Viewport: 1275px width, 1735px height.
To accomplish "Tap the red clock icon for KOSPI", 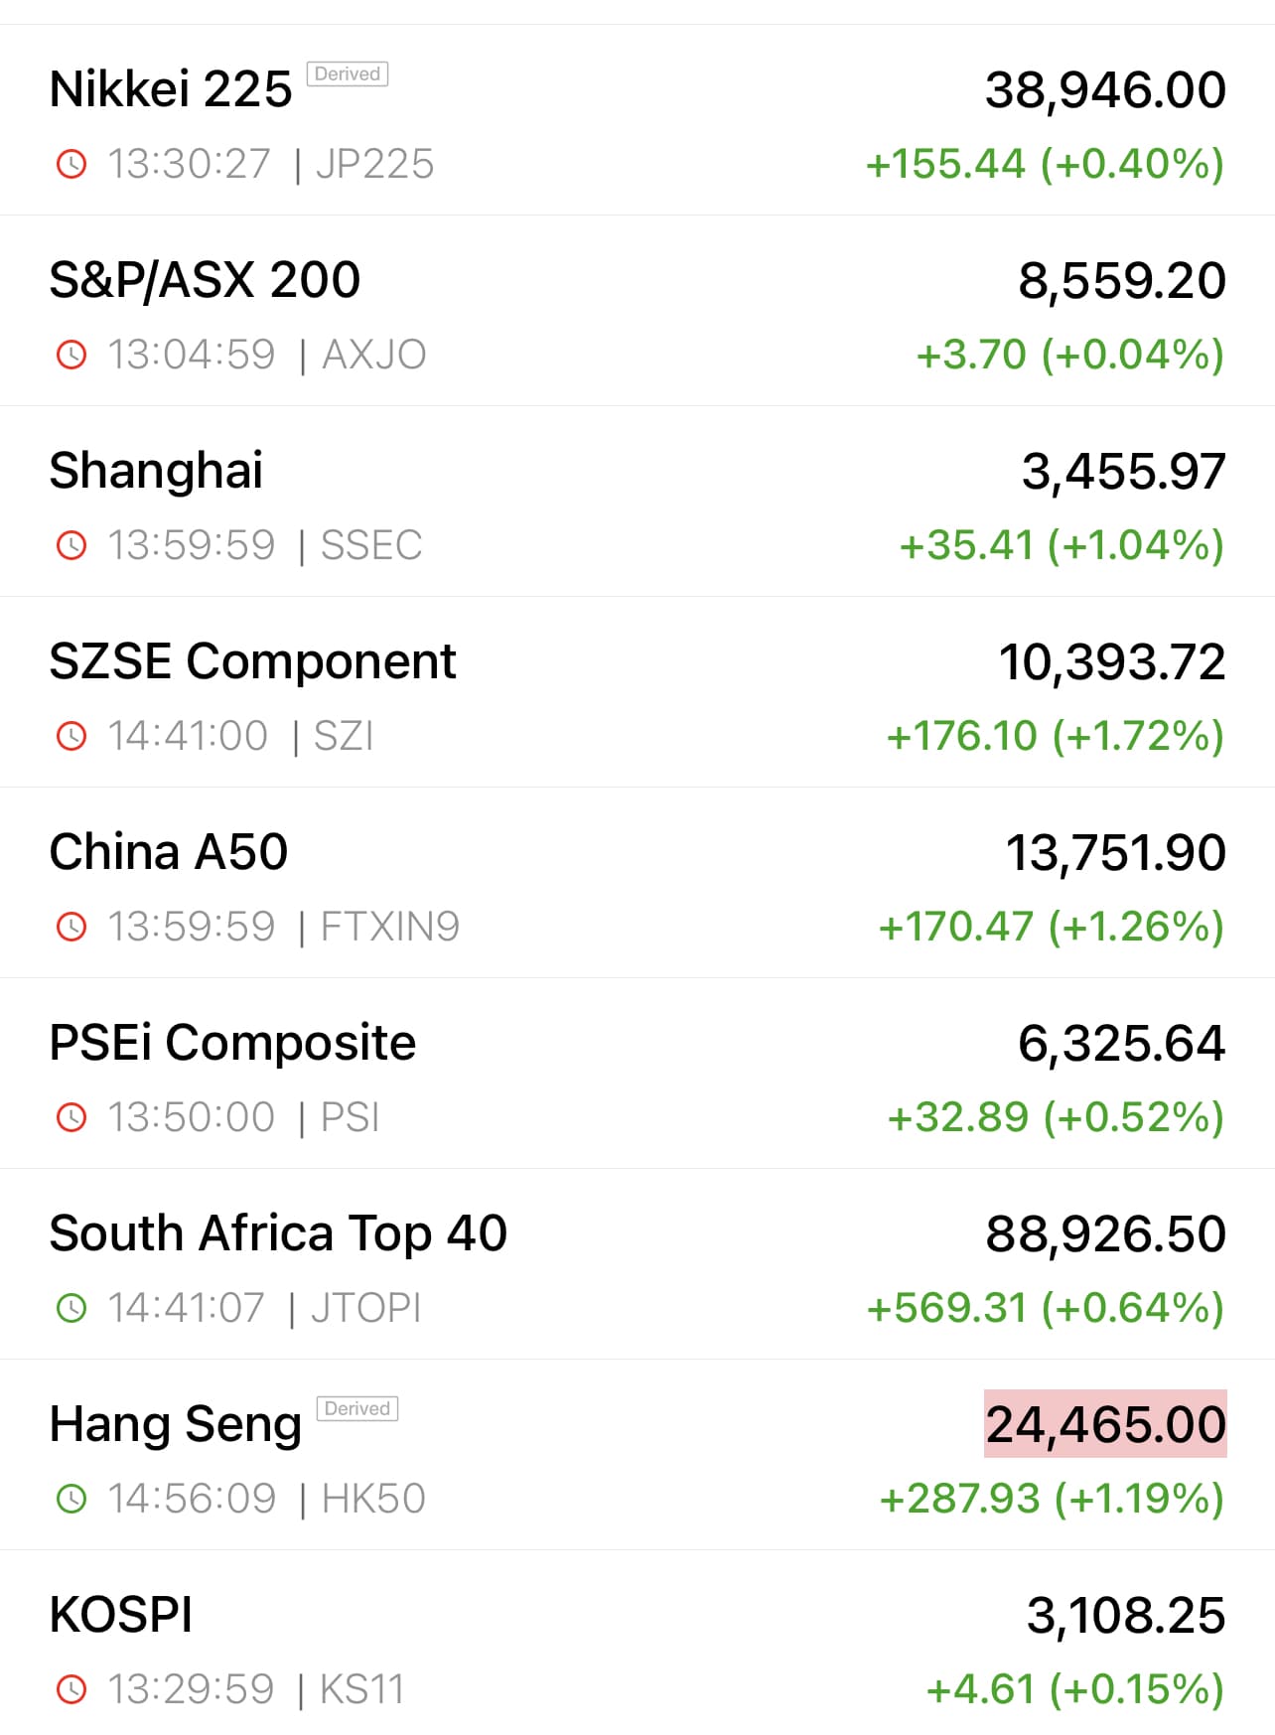I will (x=71, y=1689).
